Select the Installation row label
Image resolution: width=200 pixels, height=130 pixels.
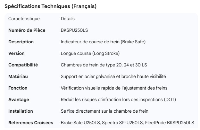[x=21, y=111]
